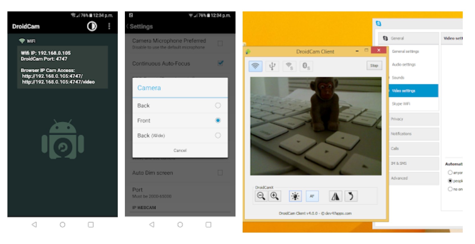This screenshot has width=475, height=244.
Task: Click the General section icon in Skype options
Action: pyautogui.click(x=385, y=38)
